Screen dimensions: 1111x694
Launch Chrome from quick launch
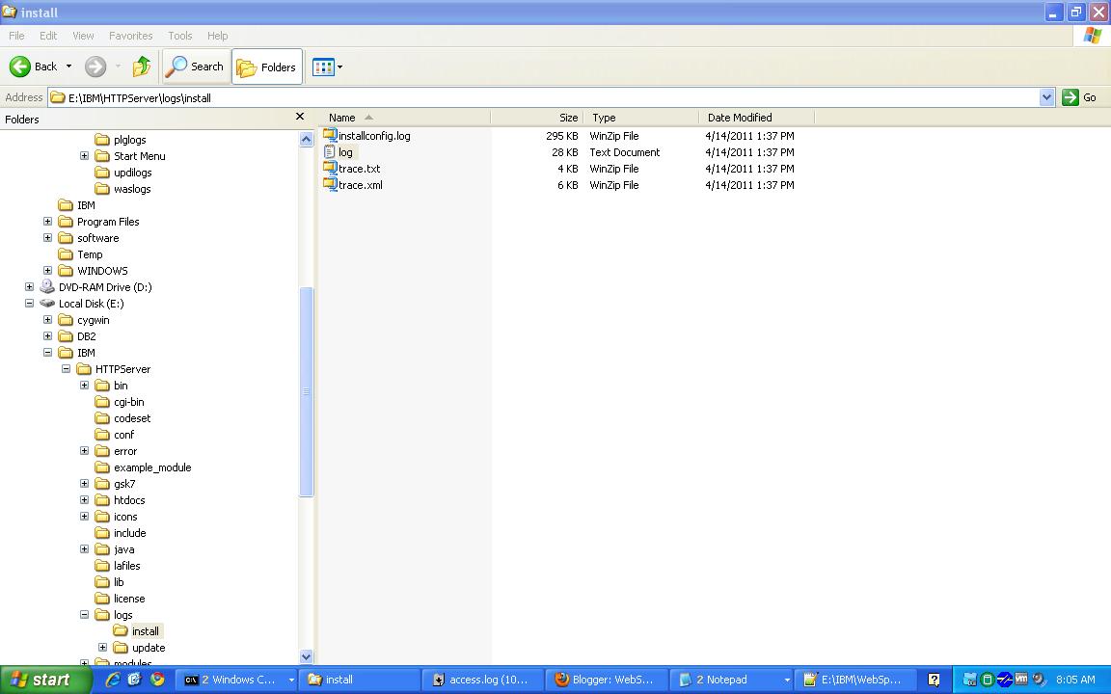tap(156, 680)
